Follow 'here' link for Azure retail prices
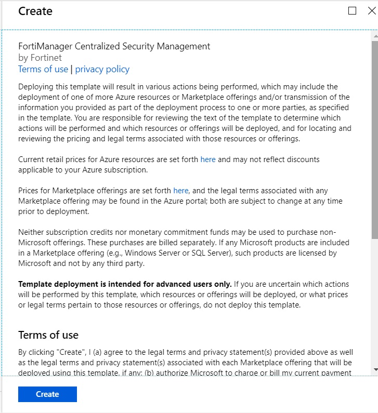 (208, 159)
